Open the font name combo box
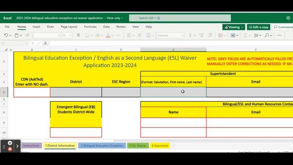This screenshot has width=293, height=165. (x=47, y=35)
